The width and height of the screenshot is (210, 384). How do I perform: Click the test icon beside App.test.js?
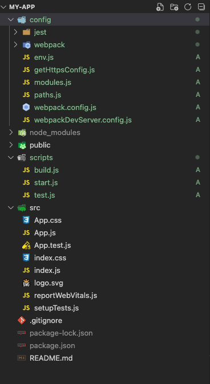[26, 245]
